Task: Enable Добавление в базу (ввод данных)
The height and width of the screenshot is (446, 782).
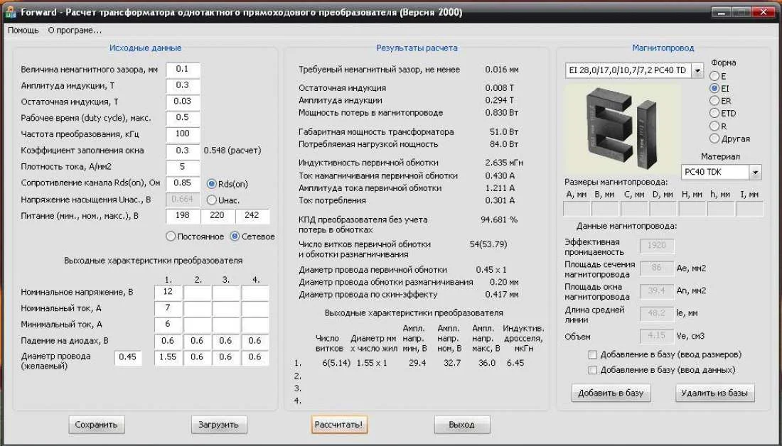Action: click(x=592, y=370)
